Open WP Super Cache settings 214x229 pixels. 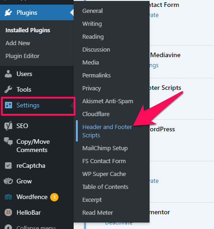pos(104,174)
